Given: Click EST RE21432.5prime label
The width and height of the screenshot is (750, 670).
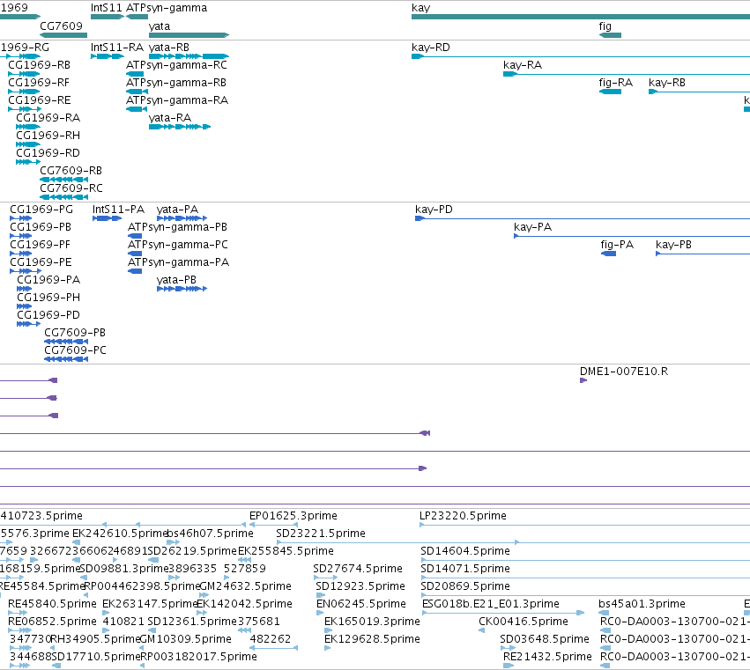Looking at the screenshot, I should click(x=547, y=657).
